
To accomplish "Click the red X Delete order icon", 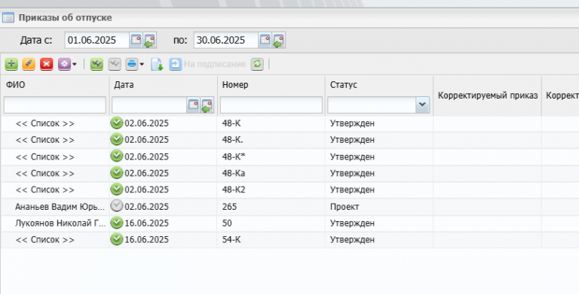I will click(47, 64).
